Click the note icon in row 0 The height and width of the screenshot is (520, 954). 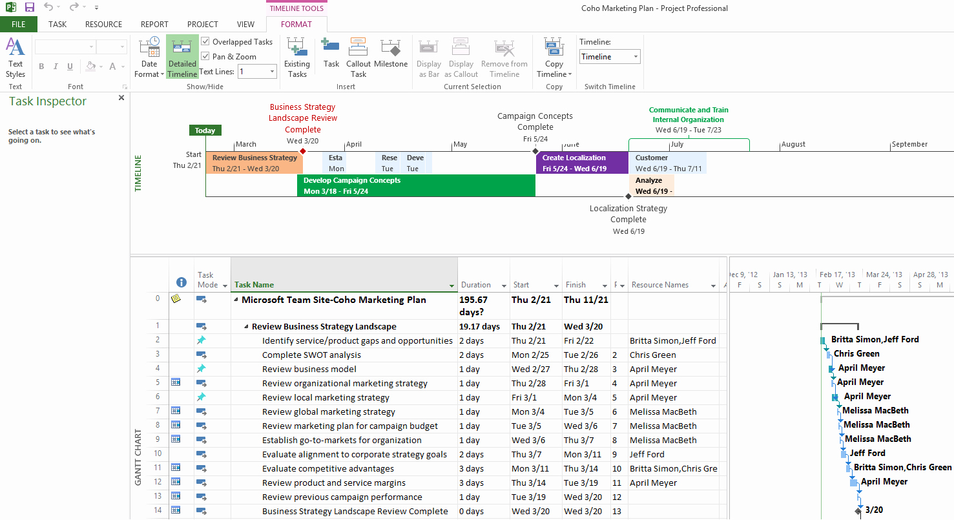176,298
